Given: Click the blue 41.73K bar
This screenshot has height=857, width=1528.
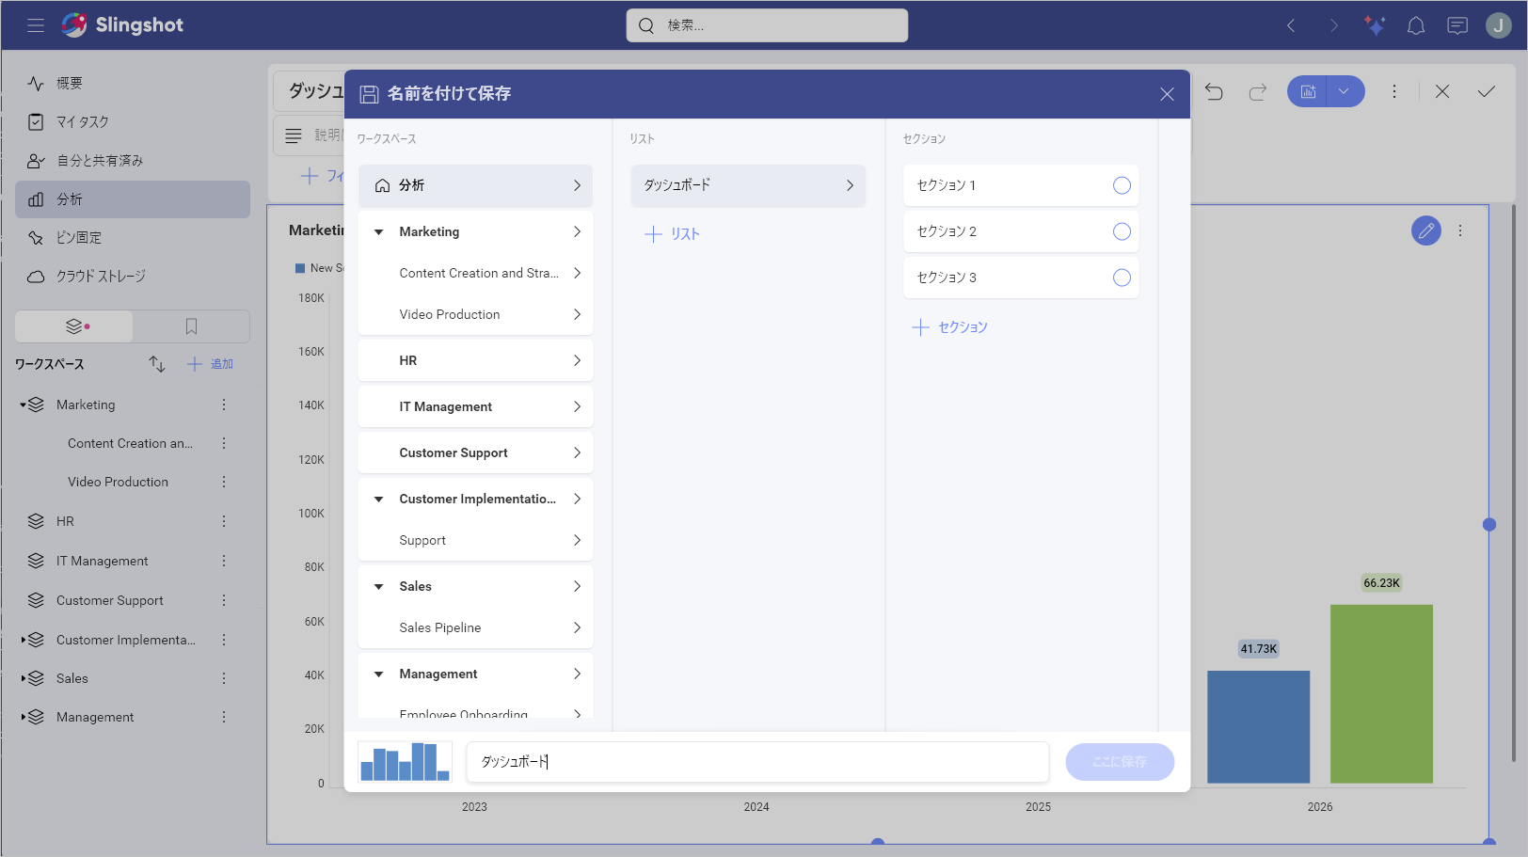Looking at the screenshot, I should click(1258, 727).
